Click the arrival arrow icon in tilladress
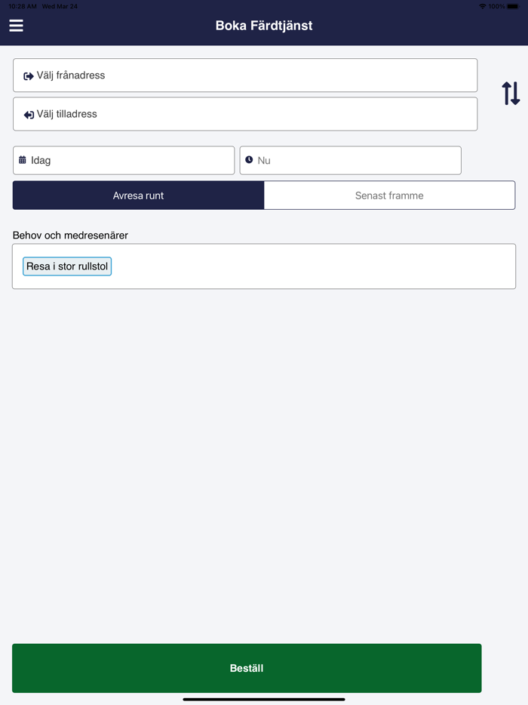The image size is (528, 705). point(29,115)
